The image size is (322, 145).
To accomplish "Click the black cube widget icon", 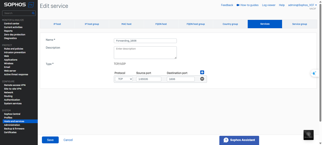I will coord(308,134).
